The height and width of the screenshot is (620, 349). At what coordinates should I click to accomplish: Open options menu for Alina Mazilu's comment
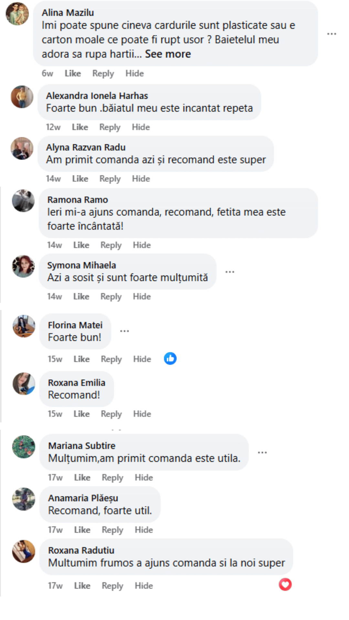(332, 34)
